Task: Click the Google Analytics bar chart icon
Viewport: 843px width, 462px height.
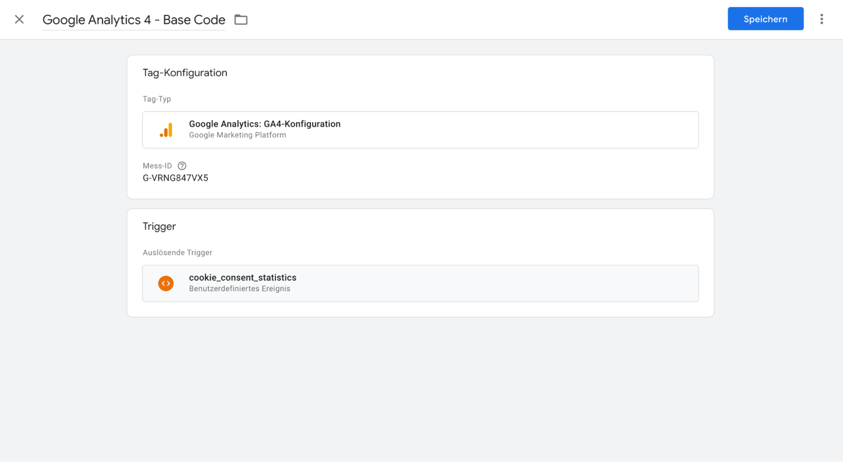Action: click(166, 130)
